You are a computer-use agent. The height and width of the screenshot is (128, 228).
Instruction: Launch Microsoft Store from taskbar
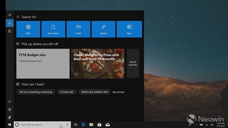point(99,125)
